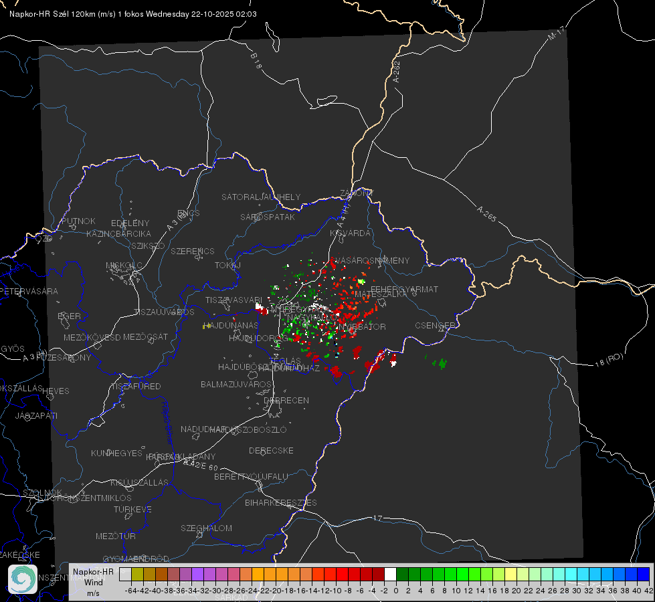Click the white swatch in the wind legend
Viewport: 655px width, 602px height.
click(390, 574)
